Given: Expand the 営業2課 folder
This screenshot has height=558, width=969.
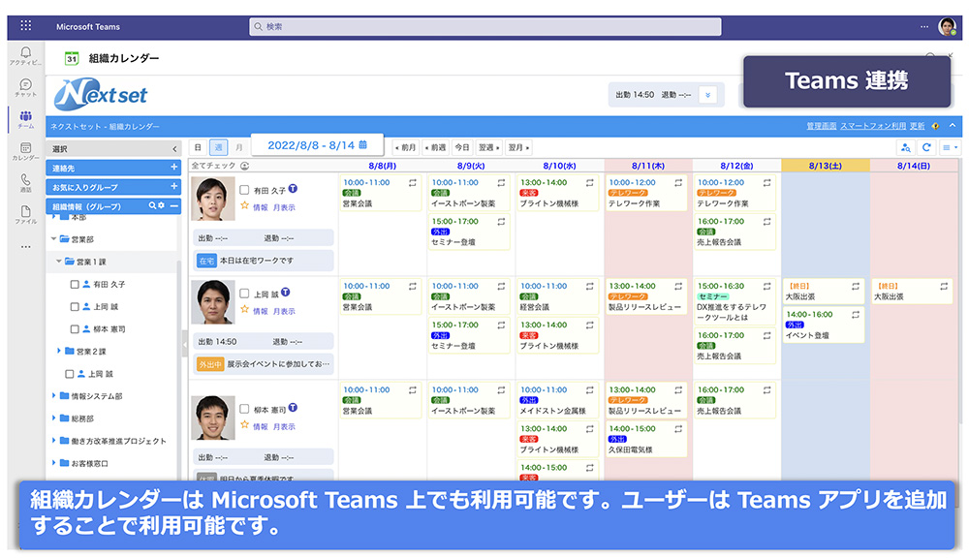Looking at the screenshot, I should [x=59, y=351].
